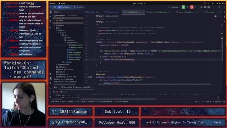Screen dimensions: 227x128
Task: Open Run panel more options kebab
Action: [x=65, y=92]
